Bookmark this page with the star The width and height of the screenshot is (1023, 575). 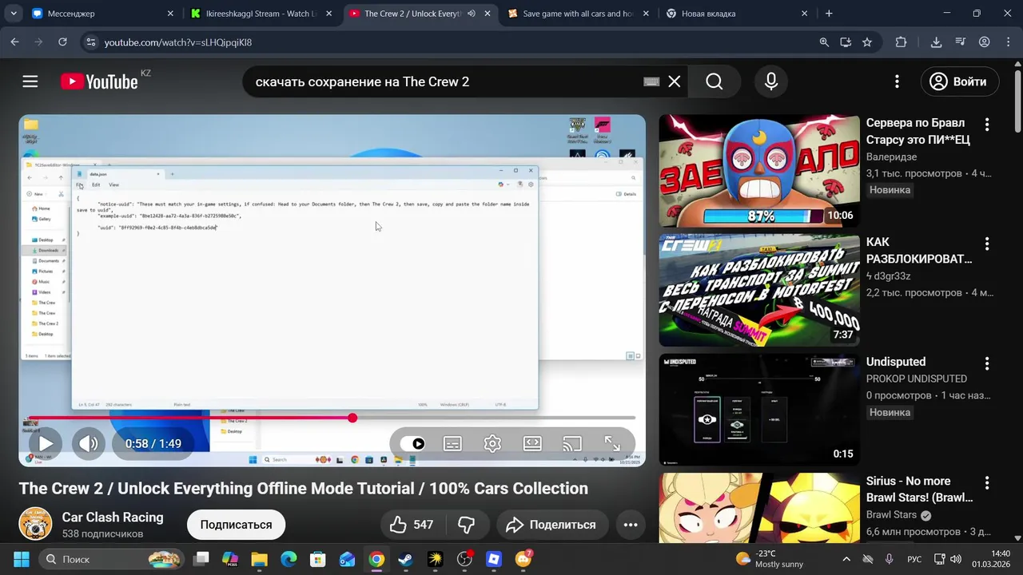pos(867,42)
